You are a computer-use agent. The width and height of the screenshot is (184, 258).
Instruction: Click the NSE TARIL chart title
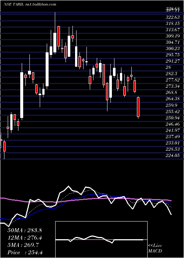point(30,4)
